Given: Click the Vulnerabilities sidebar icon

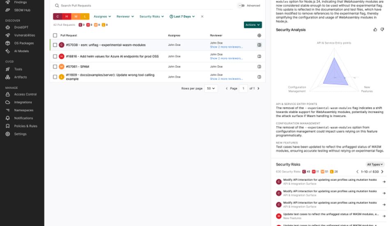Looking at the screenshot, I should (x=8, y=35).
